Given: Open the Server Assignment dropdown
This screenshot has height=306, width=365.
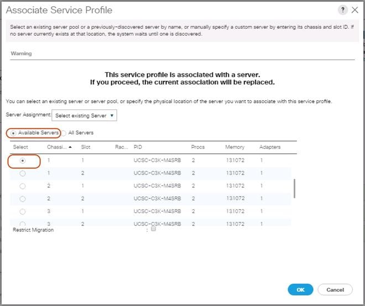Looking at the screenshot, I should point(85,116).
